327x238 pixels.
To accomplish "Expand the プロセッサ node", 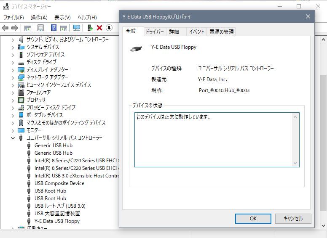I will point(13,100).
